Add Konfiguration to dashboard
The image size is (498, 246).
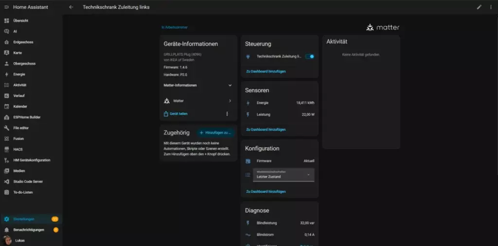(266, 192)
